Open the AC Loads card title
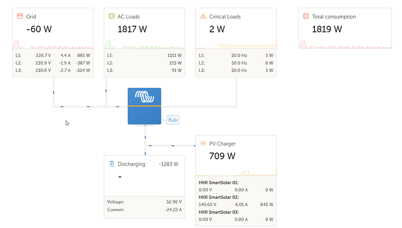402x228 pixels. (x=128, y=17)
